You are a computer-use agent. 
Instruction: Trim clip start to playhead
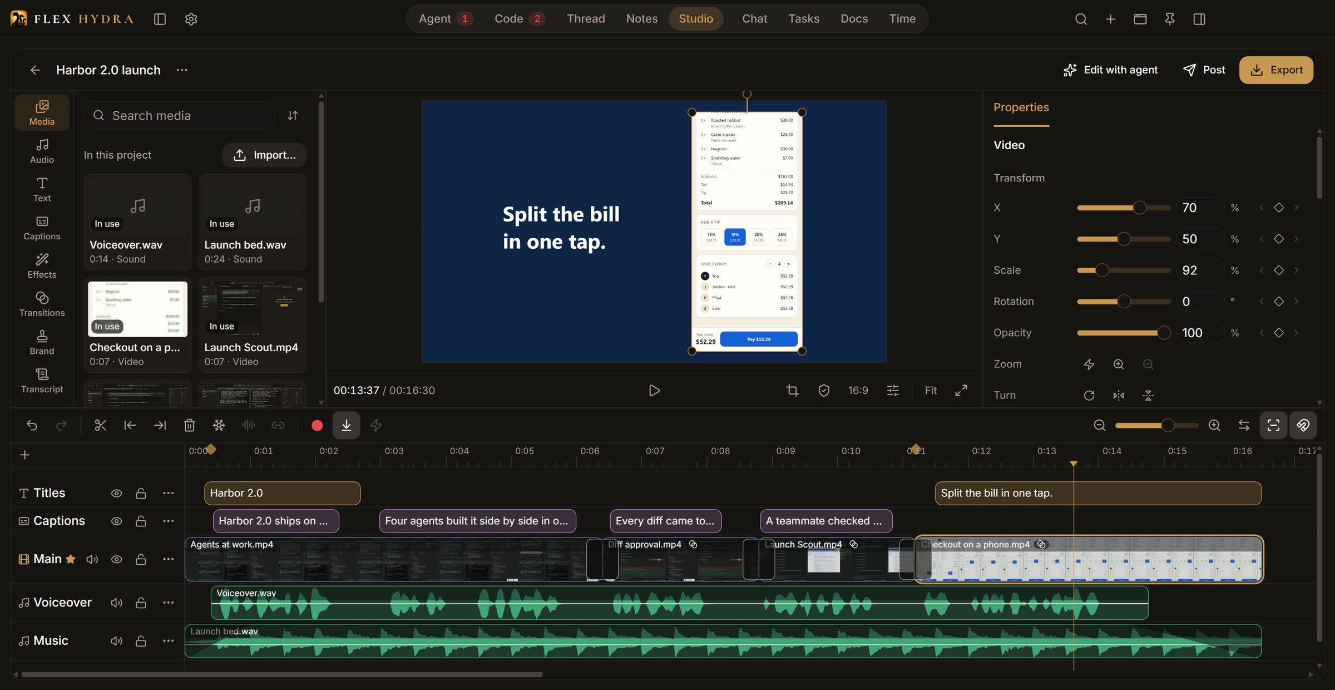point(130,426)
